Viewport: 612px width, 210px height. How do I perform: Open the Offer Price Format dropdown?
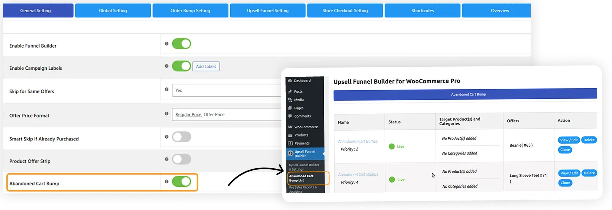tap(227, 114)
